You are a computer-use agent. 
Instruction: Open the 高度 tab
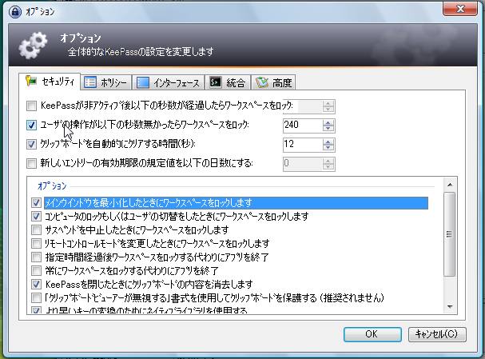(x=273, y=82)
